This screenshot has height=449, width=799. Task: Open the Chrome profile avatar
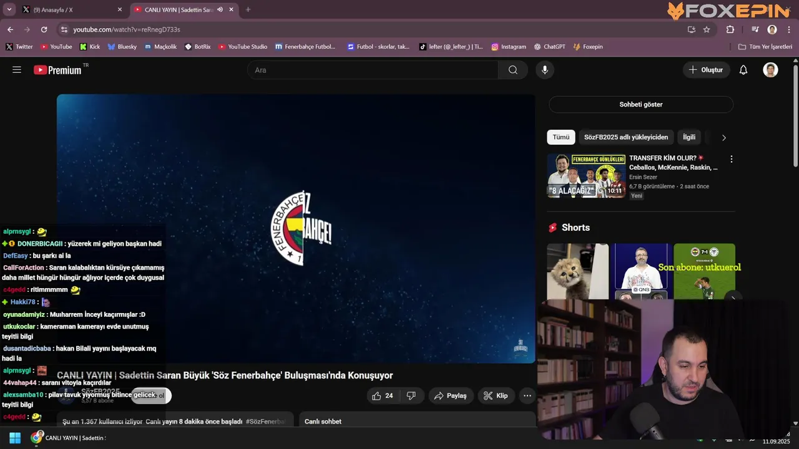pyautogui.click(x=772, y=29)
